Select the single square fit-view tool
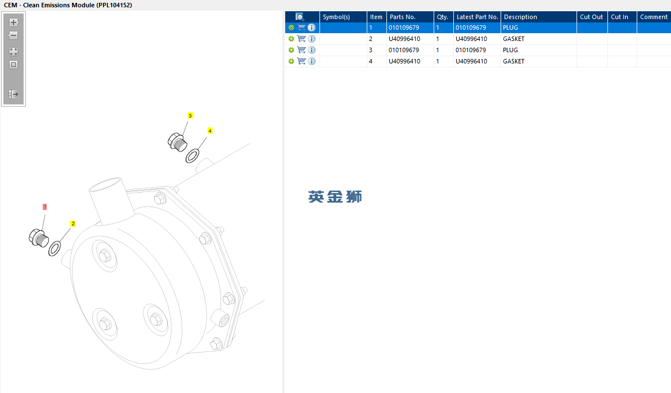This screenshot has height=393, width=671. coord(13,65)
